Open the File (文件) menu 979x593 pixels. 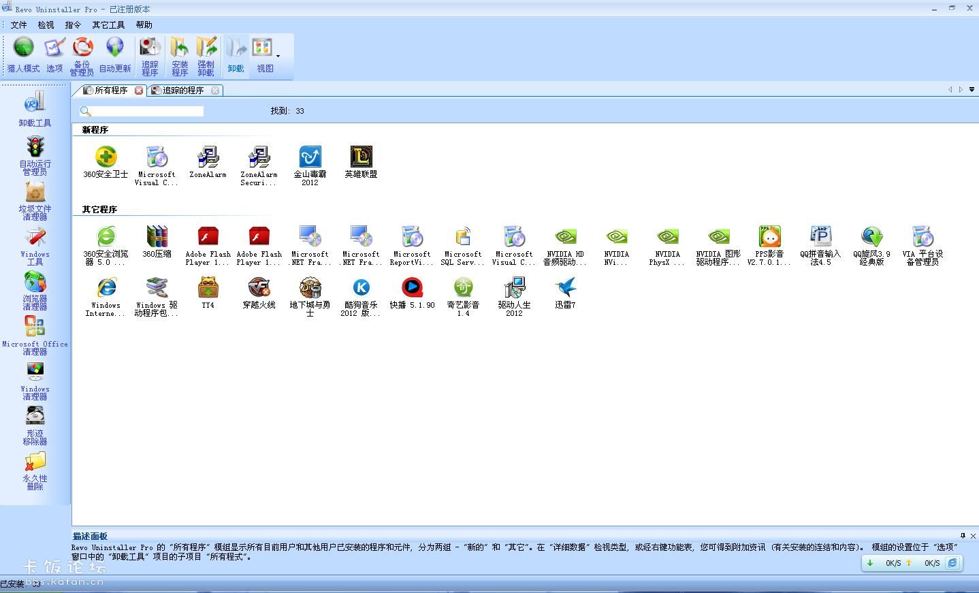18,25
